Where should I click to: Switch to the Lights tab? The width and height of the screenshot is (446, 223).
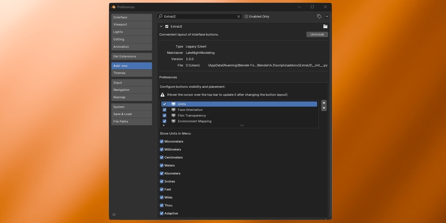pyautogui.click(x=132, y=32)
